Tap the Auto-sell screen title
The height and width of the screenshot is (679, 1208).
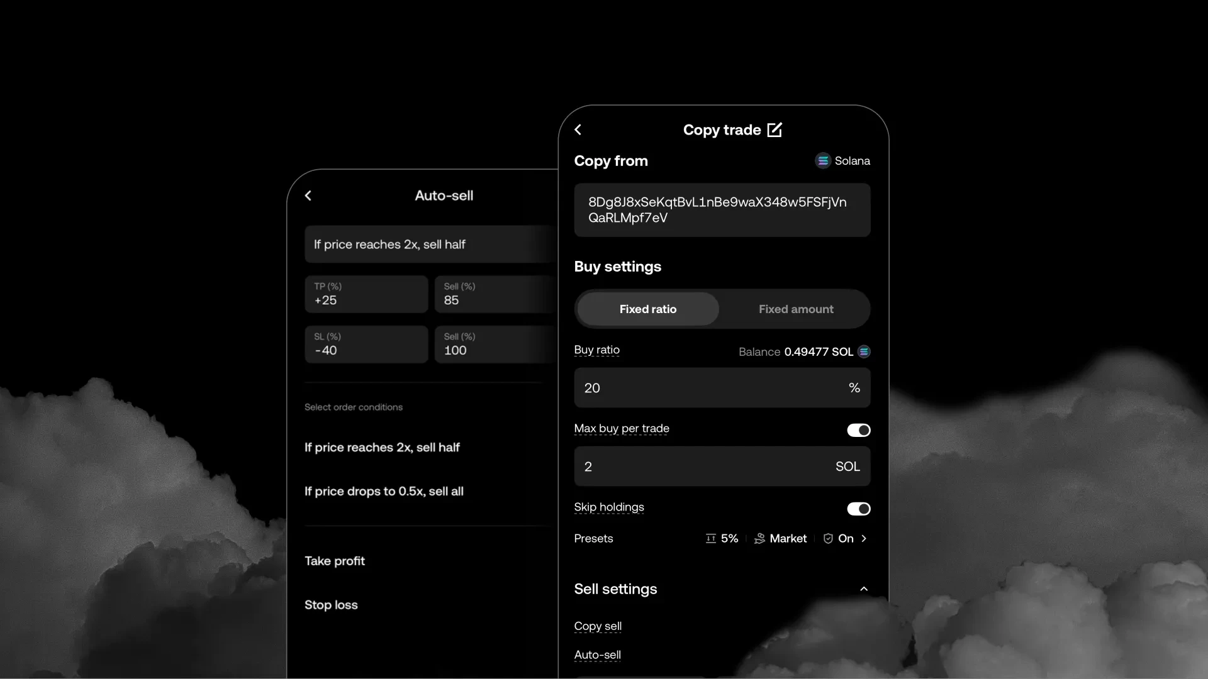(x=444, y=196)
